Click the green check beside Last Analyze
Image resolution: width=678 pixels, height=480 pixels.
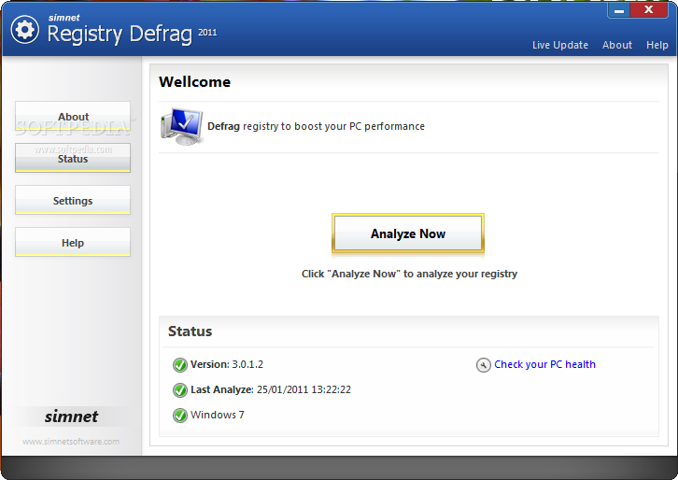click(x=180, y=390)
